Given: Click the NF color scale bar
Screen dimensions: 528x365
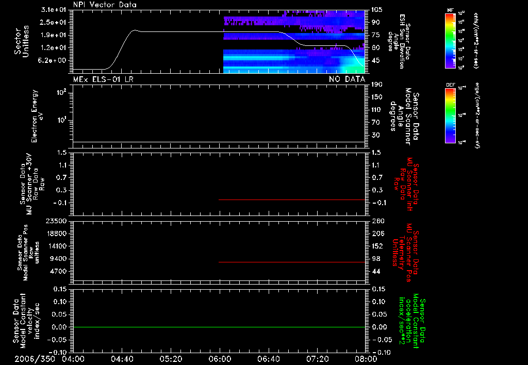Looking at the screenshot, I should point(450,40).
